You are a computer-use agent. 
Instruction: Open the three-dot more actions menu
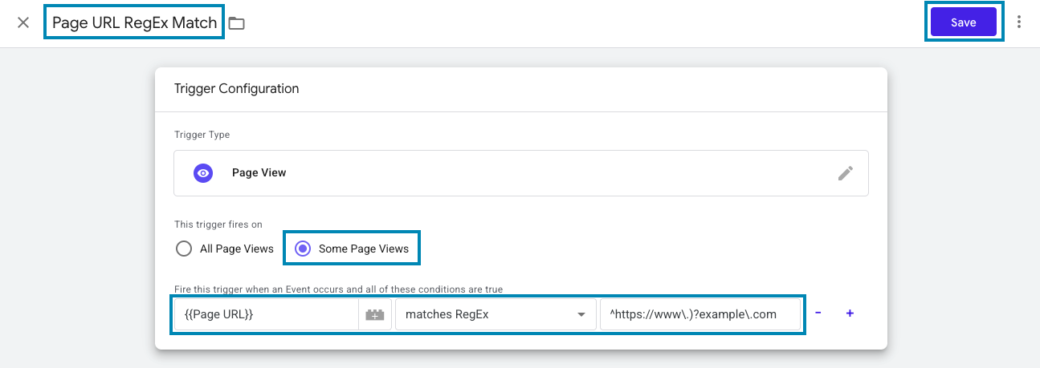1019,22
